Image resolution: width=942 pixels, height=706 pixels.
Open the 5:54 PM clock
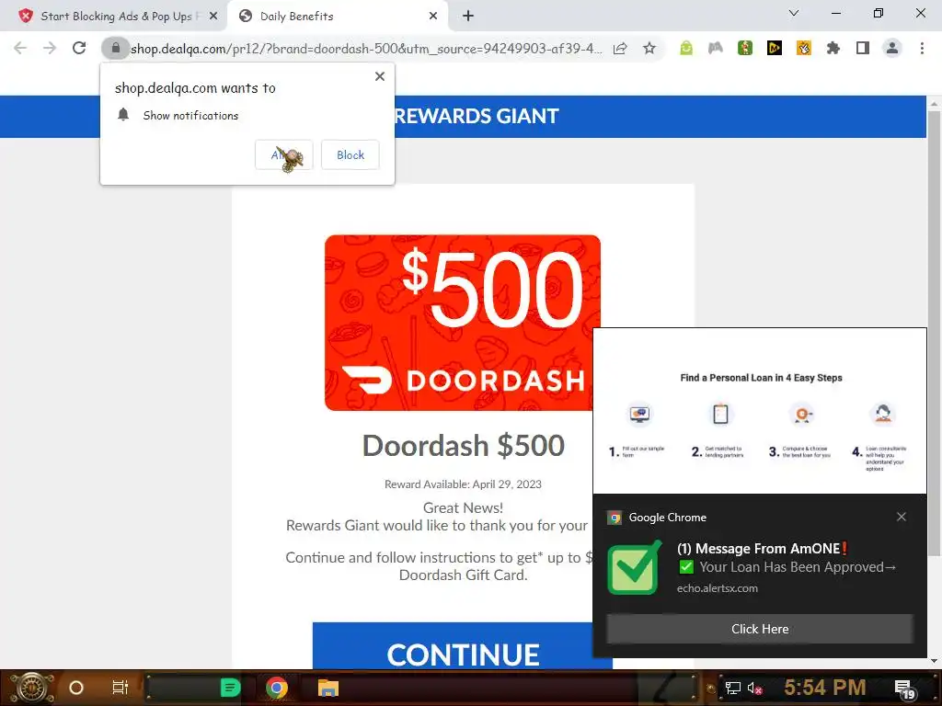click(825, 687)
